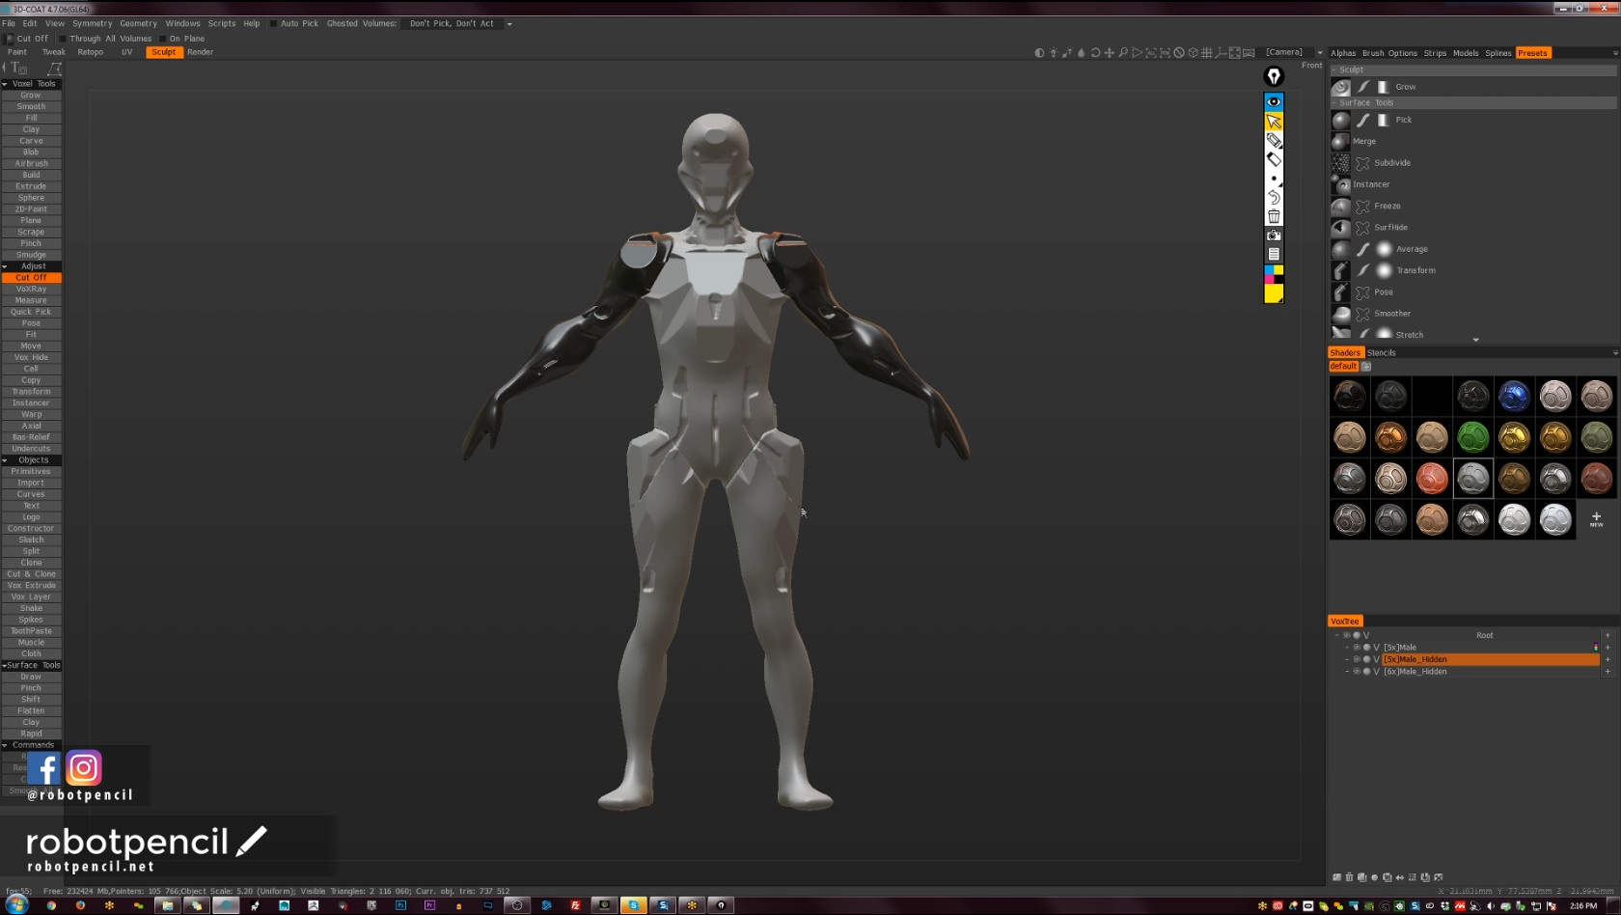The image size is (1621, 915).
Task: Open the Symmetry menu
Action: 92,23
